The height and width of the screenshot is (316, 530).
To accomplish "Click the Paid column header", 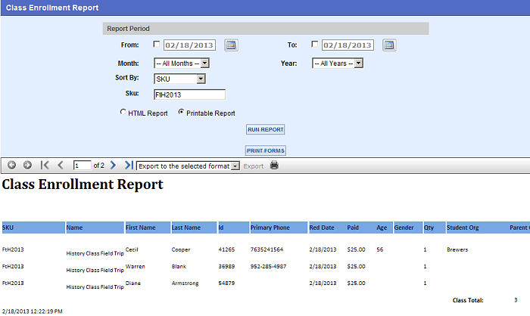I will pos(353,228).
